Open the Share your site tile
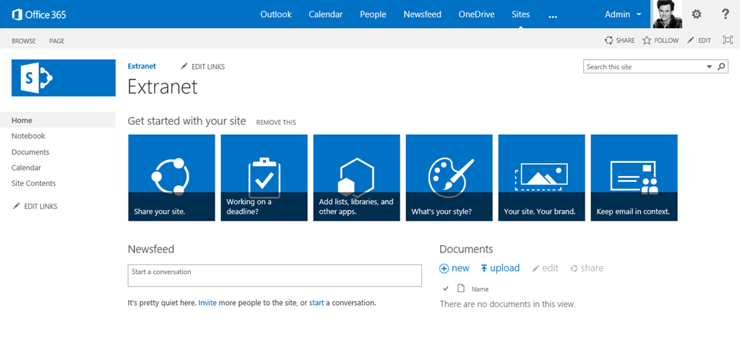The width and height of the screenshot is (740, 344). (171, 177)
